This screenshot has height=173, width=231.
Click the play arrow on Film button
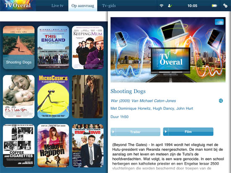coord(165,132)
